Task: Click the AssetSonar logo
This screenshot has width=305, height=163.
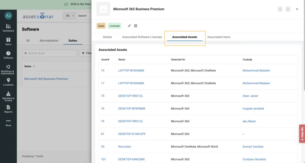Action: (x=38, y=16)
